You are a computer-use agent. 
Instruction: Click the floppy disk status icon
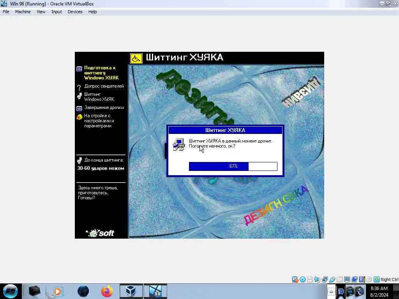(310, 280)
